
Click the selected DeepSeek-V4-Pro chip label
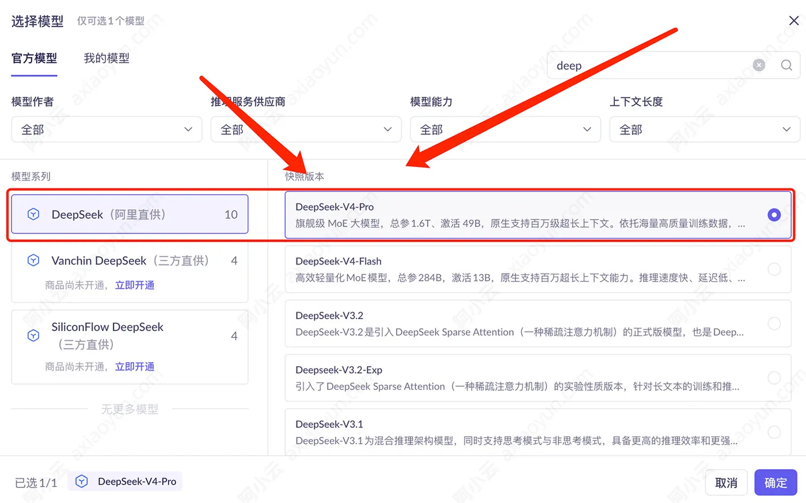[137, 481]
